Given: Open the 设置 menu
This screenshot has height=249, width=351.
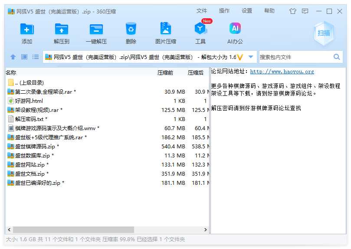Looking at the screenshot, I should (247, 11).
